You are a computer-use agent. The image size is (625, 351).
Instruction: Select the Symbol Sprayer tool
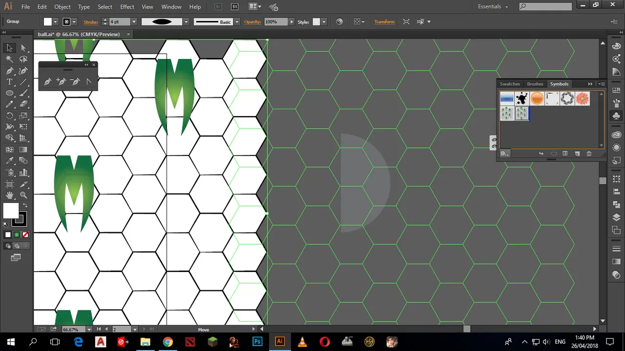pos(9,173)
